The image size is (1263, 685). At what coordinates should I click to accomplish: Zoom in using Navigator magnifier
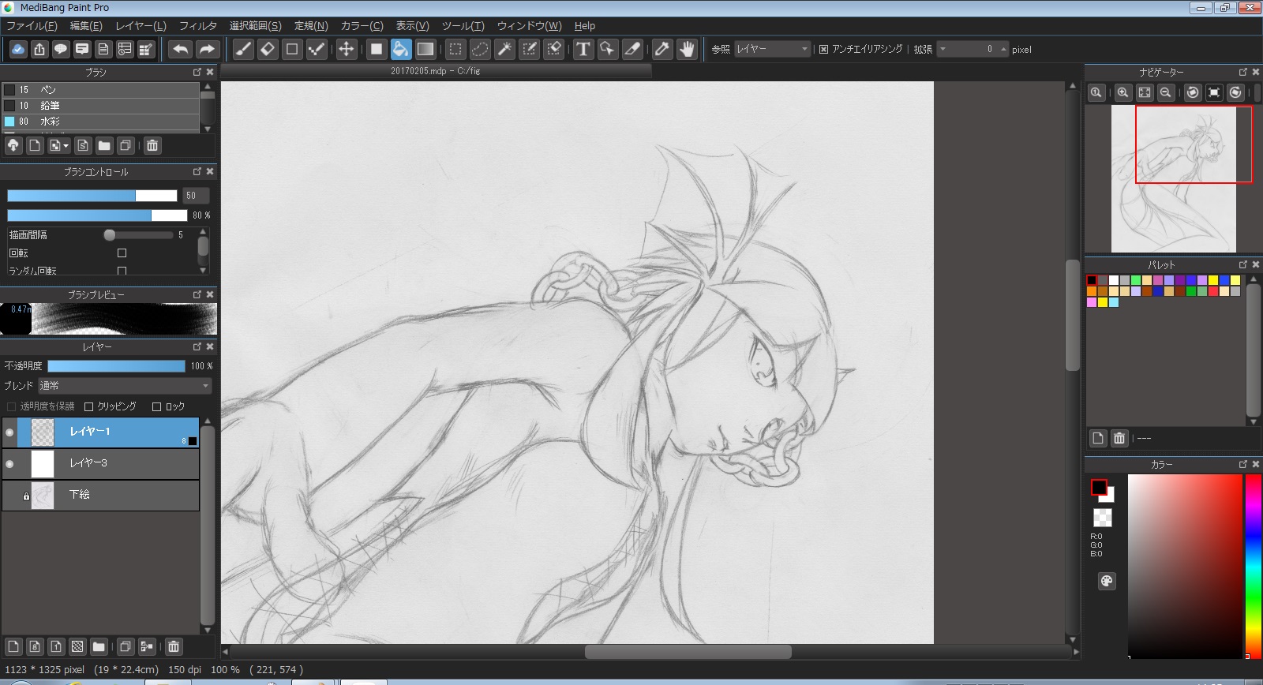pyautogui.click(x=1122, y=92)
